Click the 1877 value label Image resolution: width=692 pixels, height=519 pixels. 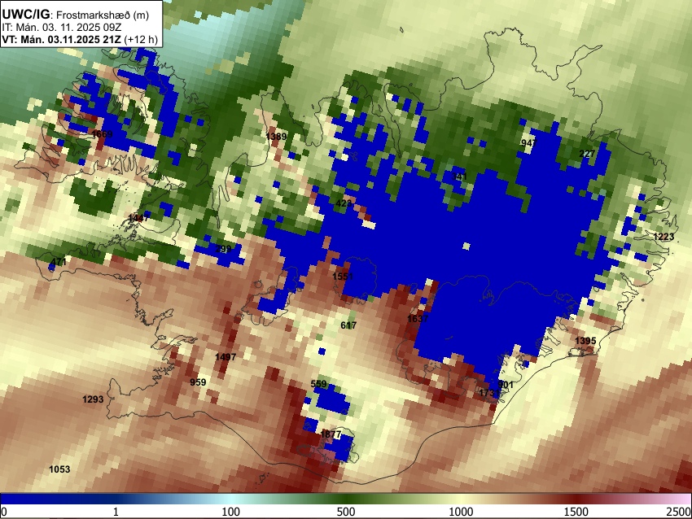coord(331,434)
